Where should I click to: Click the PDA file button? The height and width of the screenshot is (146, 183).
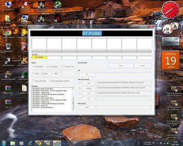pyautogui.click(x=89, y=83)
